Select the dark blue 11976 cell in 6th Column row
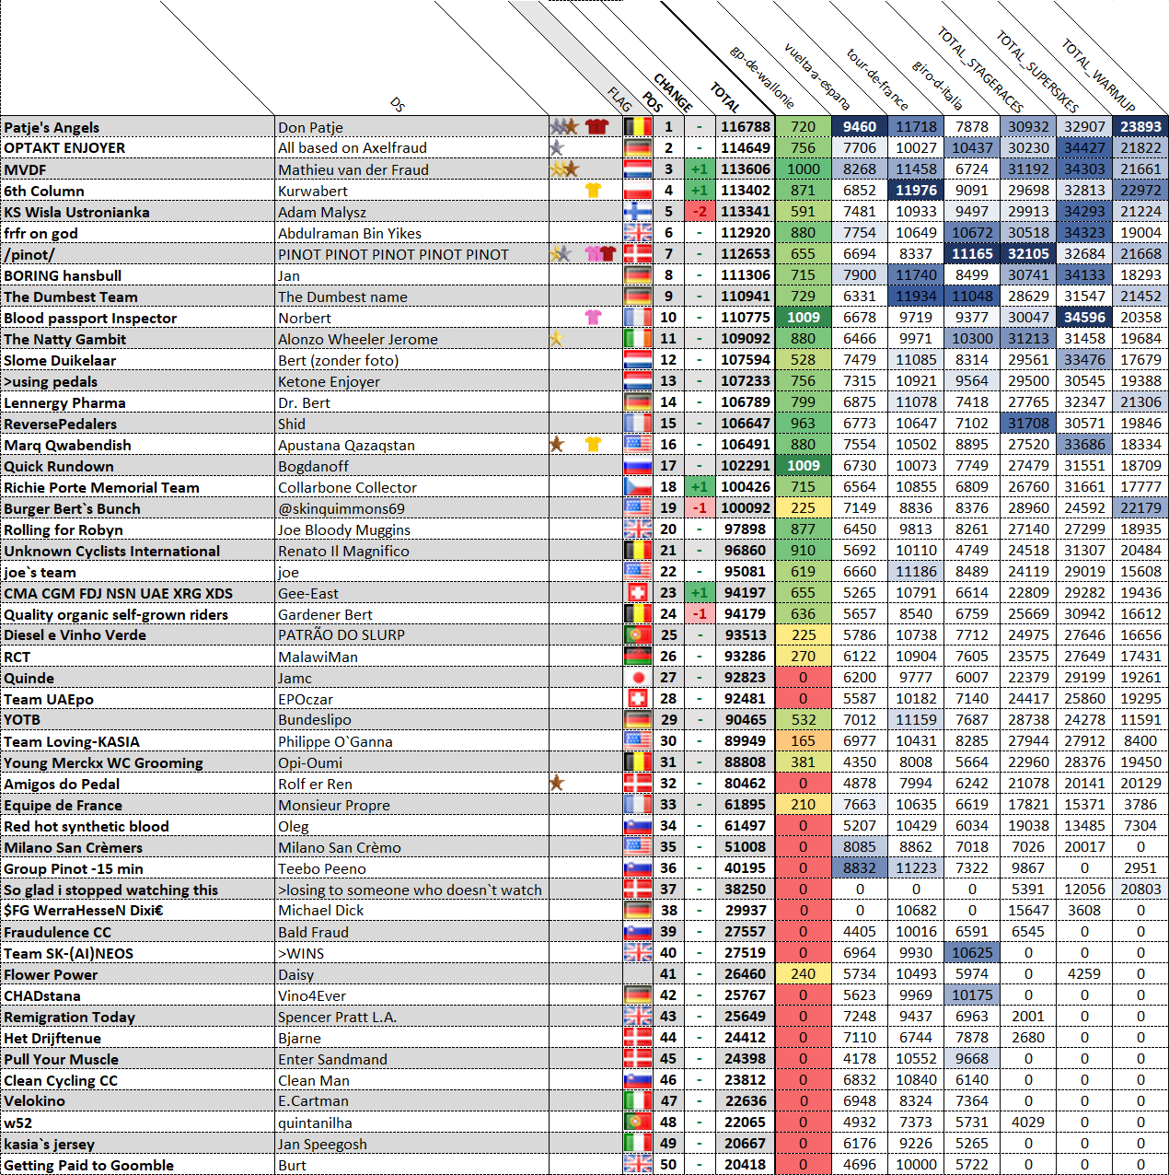 click(x=916, y=191)
